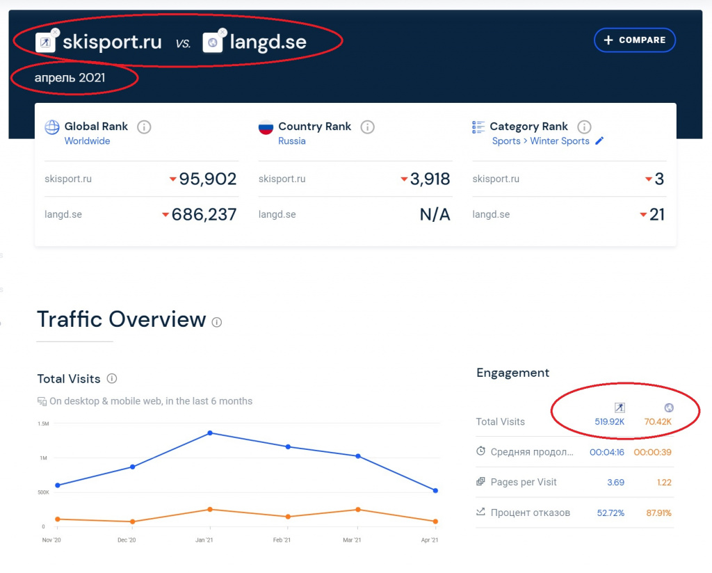Select the langd.se Apr '21 data point

click(435, 522)
